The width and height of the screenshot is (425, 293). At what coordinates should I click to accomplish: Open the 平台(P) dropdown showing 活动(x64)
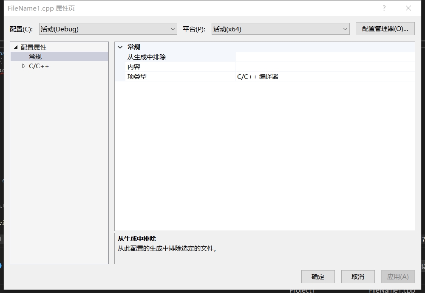[280, 29]
